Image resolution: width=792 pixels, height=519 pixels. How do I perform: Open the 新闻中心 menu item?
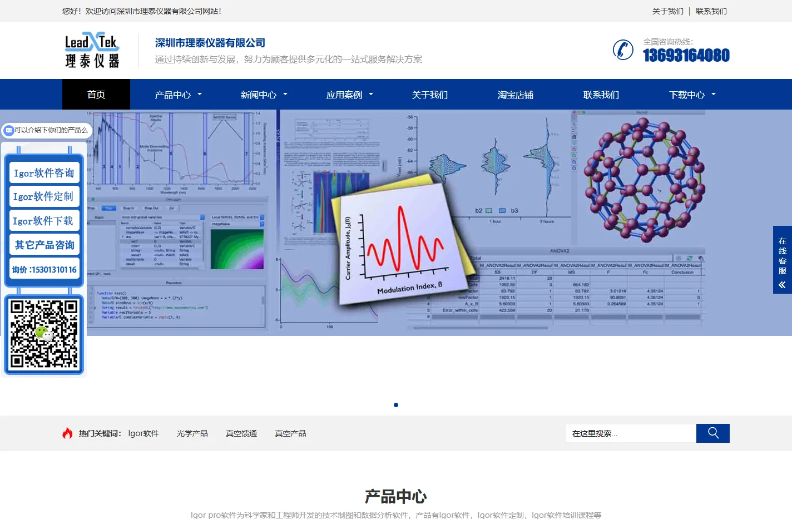(x=258, y=95)
